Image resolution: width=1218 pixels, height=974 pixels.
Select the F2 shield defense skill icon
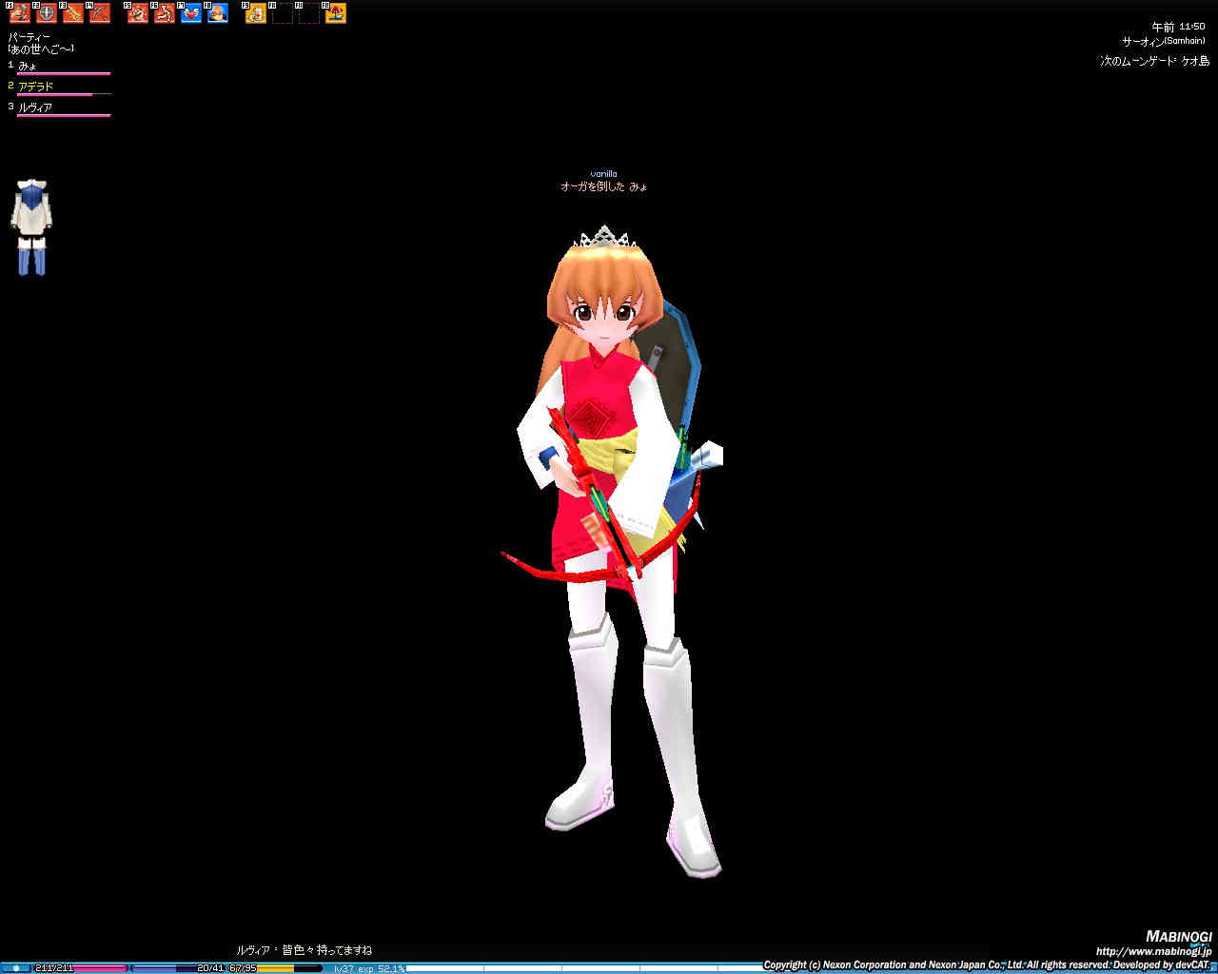coord(47,13)
